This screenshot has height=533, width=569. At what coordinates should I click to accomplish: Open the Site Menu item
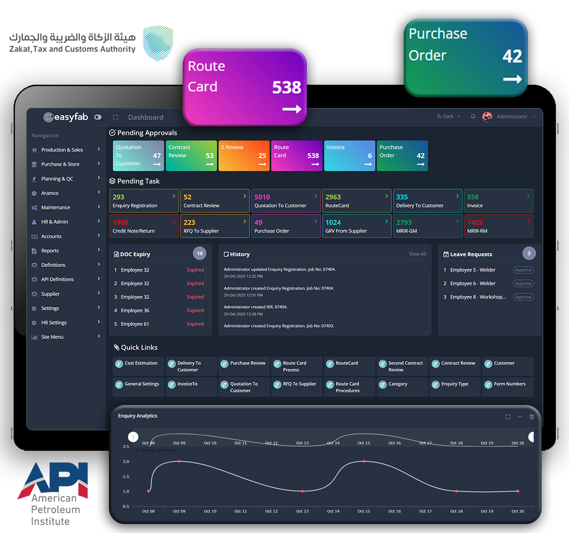pos(66,337)
